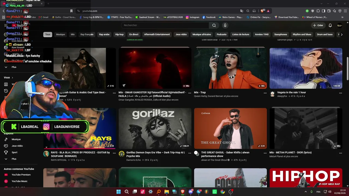Open Google Chrome from the taskbar

(x=223, y=192)
